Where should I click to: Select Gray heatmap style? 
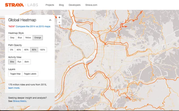(x=12, y=38)
